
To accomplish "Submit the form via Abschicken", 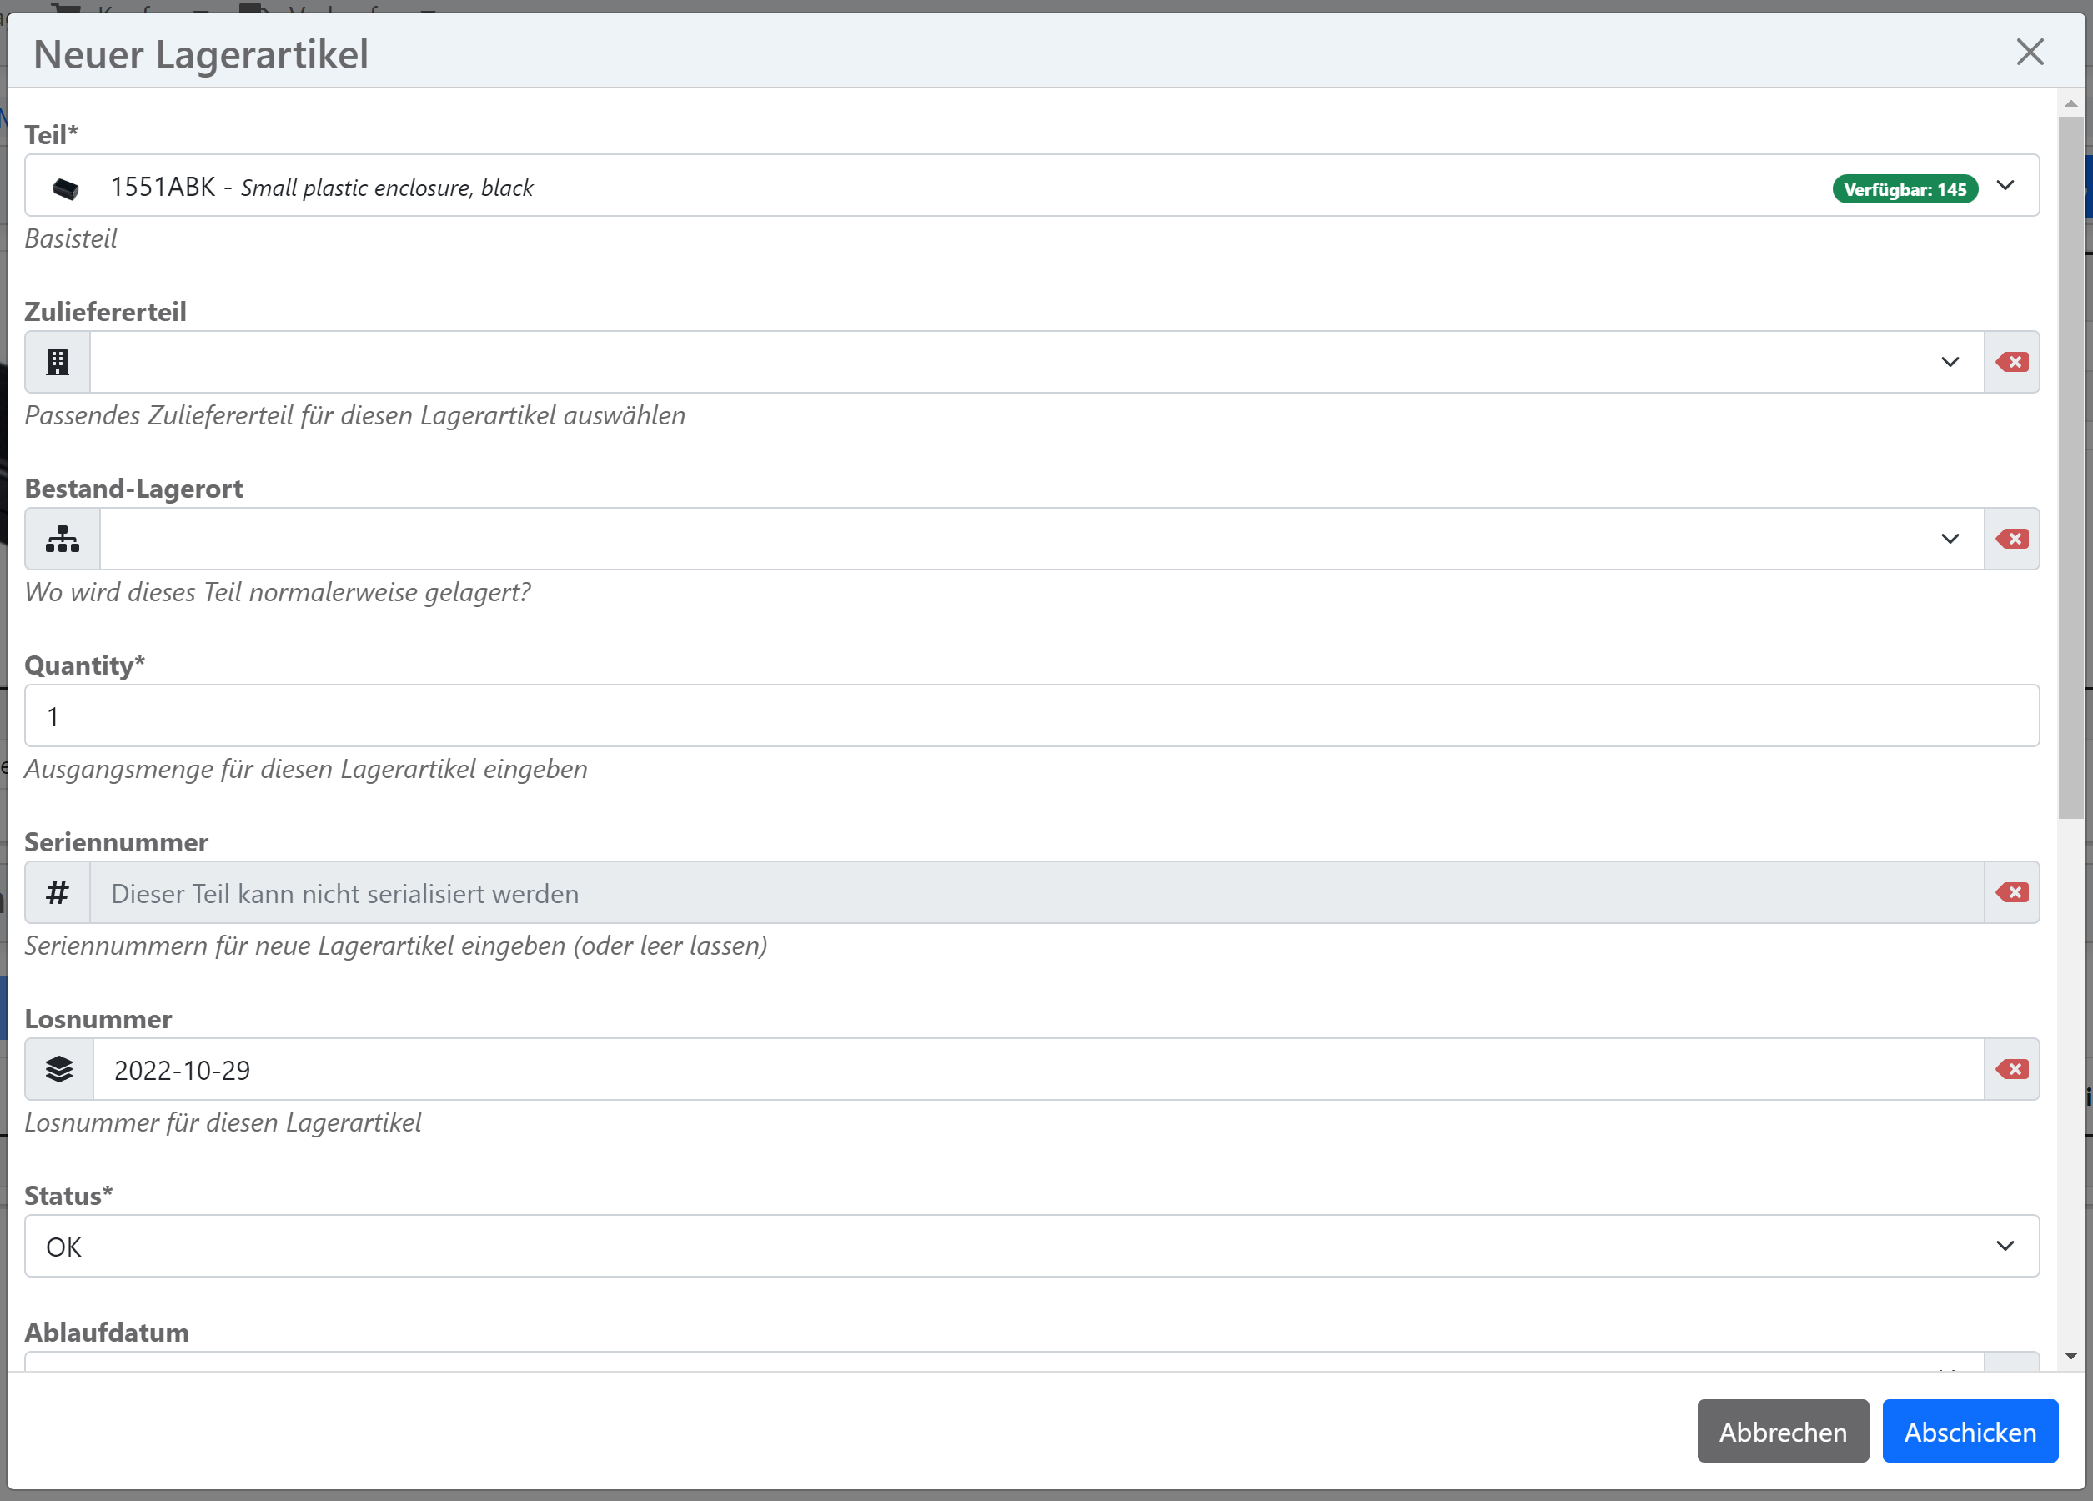I will [1970, 1432].
